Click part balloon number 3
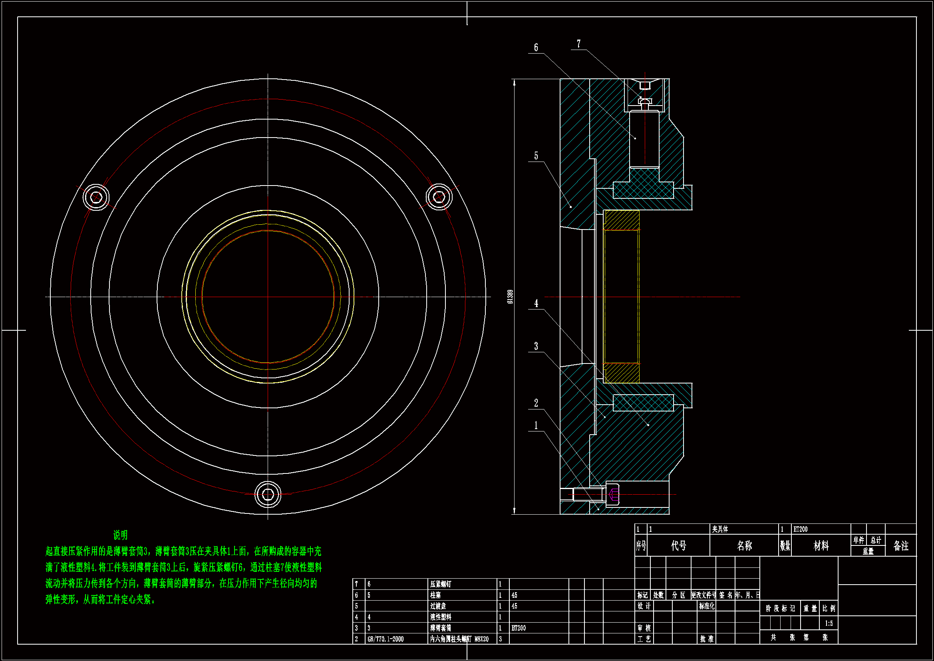The image size is (934, 661). tap(536, 346)
